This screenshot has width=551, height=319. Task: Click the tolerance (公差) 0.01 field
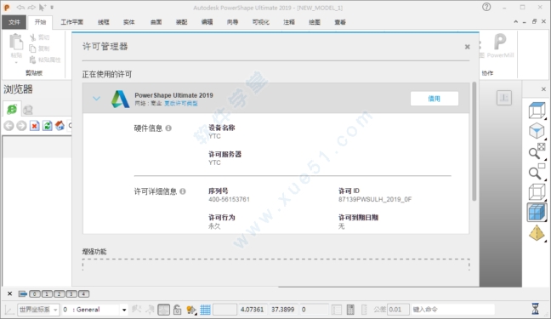click(x=398, y=310)
